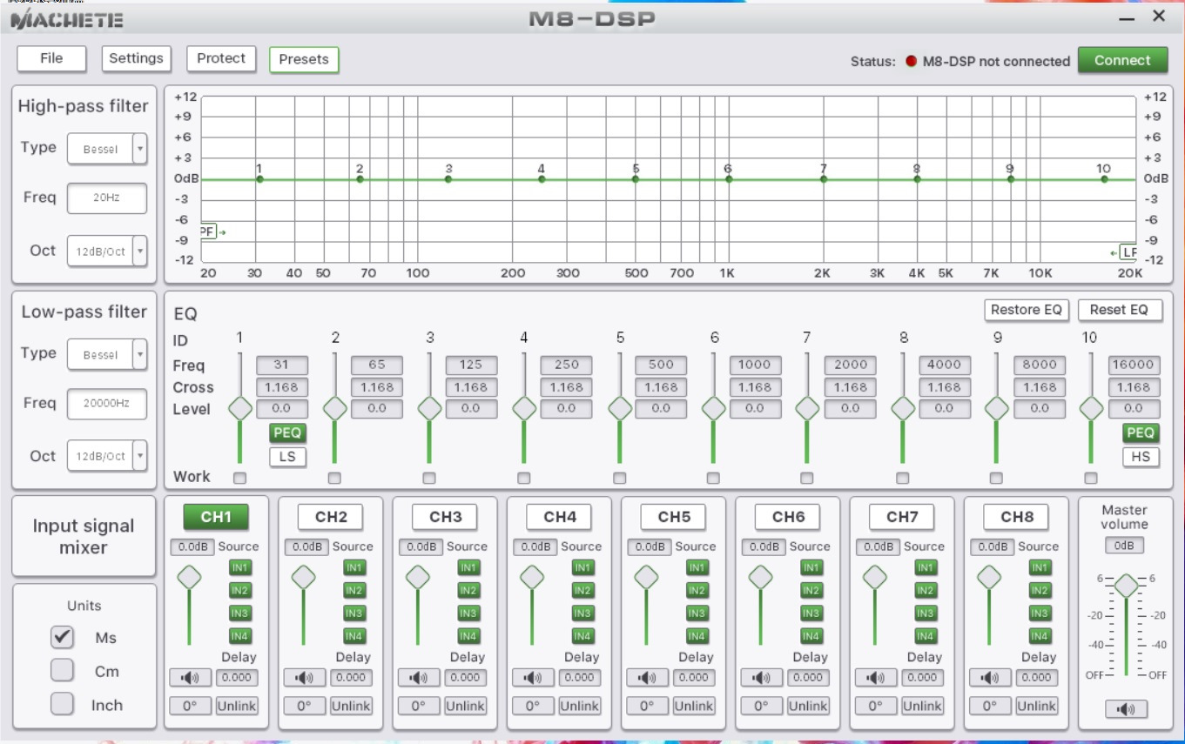
Task: Mute channel CH1 with its speaker icon
Action: 190,678
